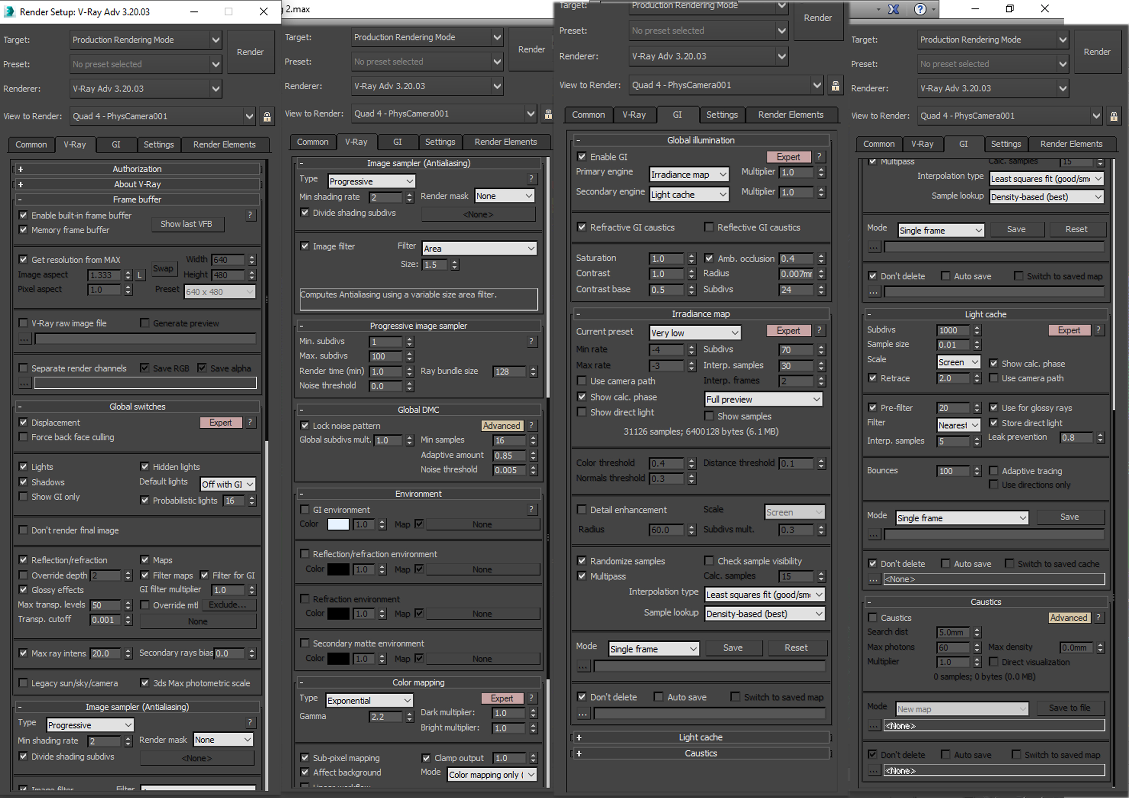This screenshot has width=1129, height=798.
Task: Click lock icon beside View to Render in leftmost window
Action: click(x=267, y=116)
